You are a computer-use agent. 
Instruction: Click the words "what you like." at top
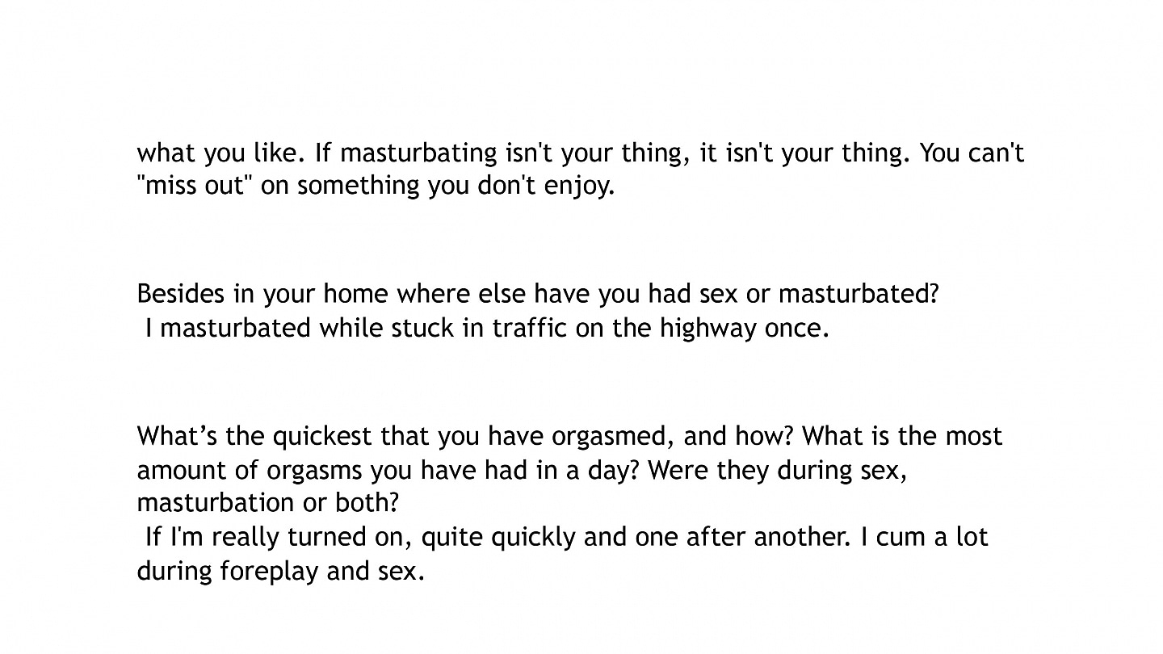(221, 152)
